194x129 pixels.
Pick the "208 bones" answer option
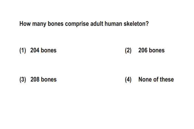[43, 79]
